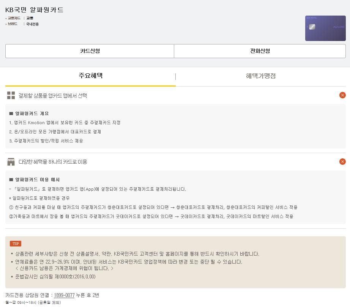Click the four-square grid icon
Screen dimensions: 350x308
click(11, 95)
